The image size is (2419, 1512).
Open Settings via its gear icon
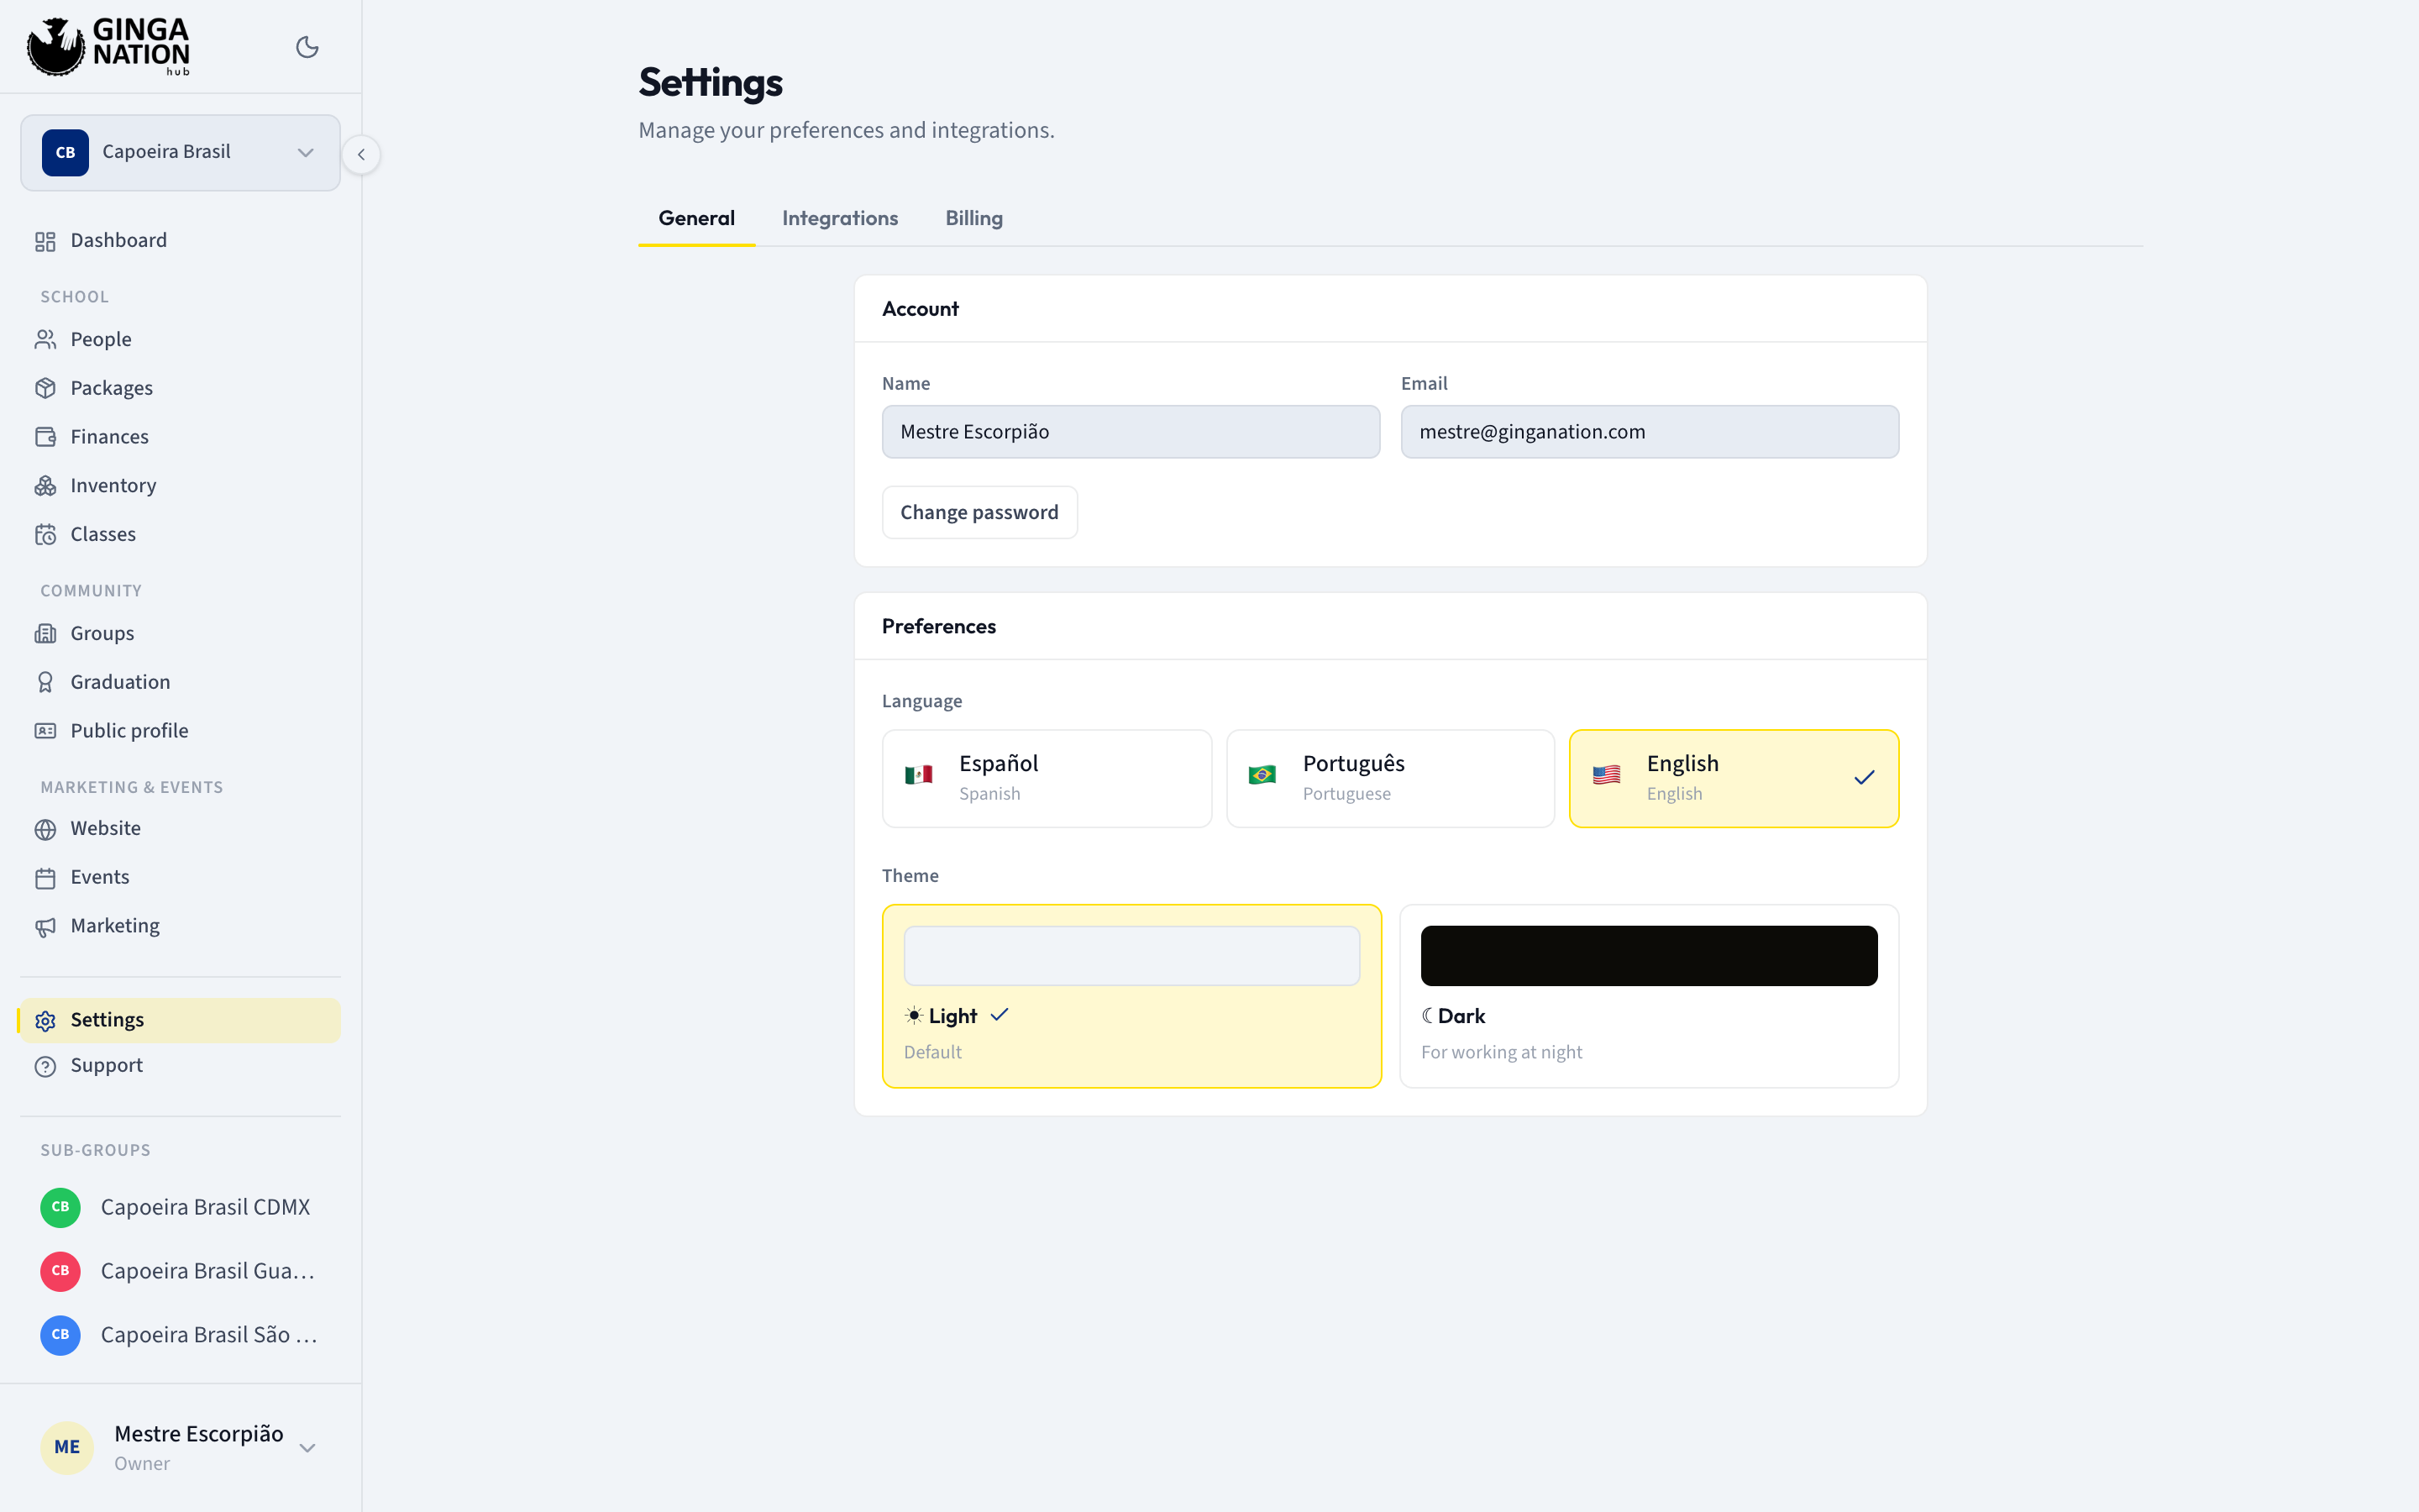coord(45,1021)
